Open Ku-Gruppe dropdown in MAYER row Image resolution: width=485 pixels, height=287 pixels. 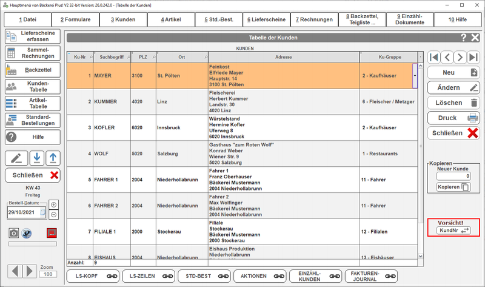click(x=415, y=76)
